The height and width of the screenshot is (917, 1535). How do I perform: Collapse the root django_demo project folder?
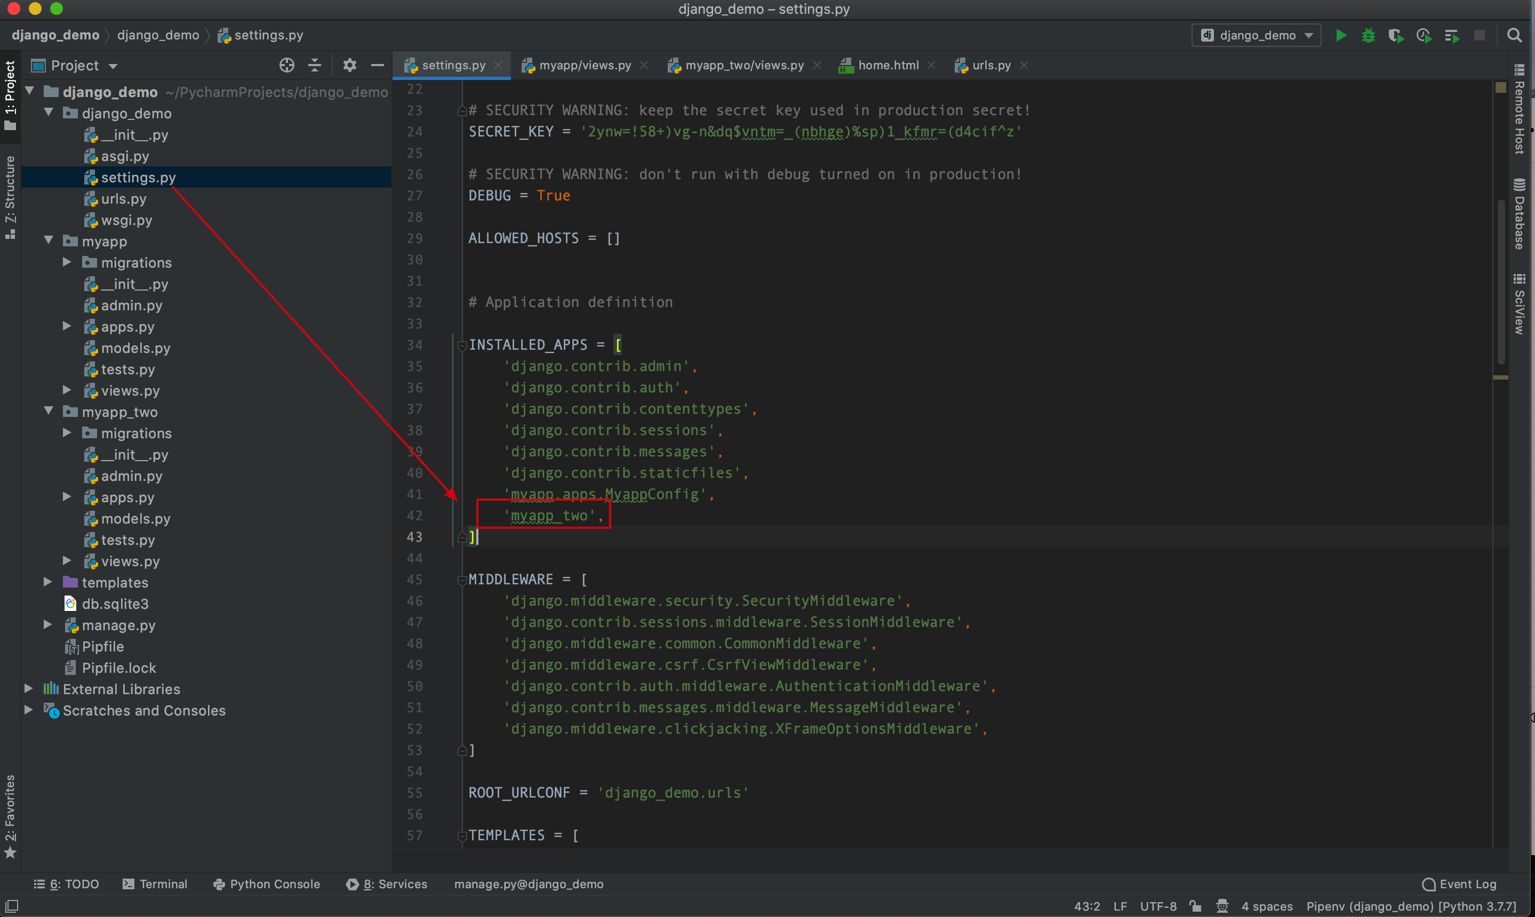coord(29,91)
